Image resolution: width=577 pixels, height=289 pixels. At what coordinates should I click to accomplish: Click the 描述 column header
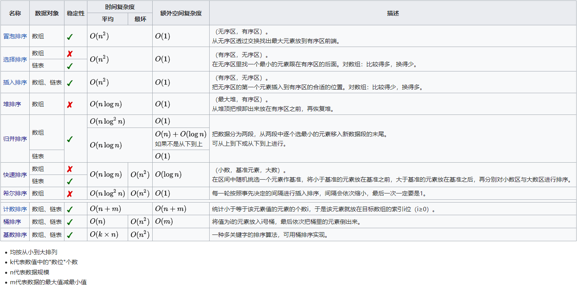(393, 13)
